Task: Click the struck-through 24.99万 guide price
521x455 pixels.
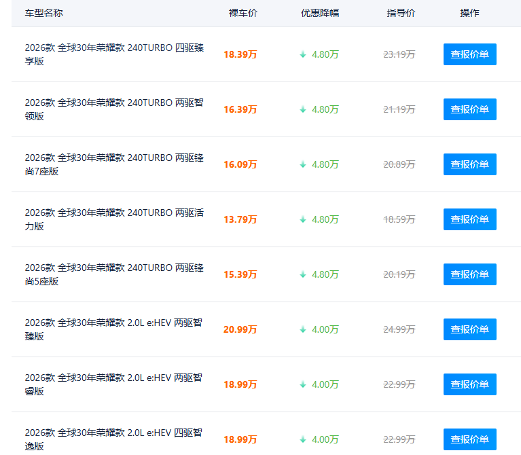Action: (x=399, y=329)
